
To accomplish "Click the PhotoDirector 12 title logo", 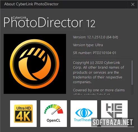I will [x=50, y=22].
